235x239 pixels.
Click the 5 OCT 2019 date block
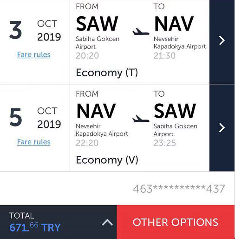point(35,118)
